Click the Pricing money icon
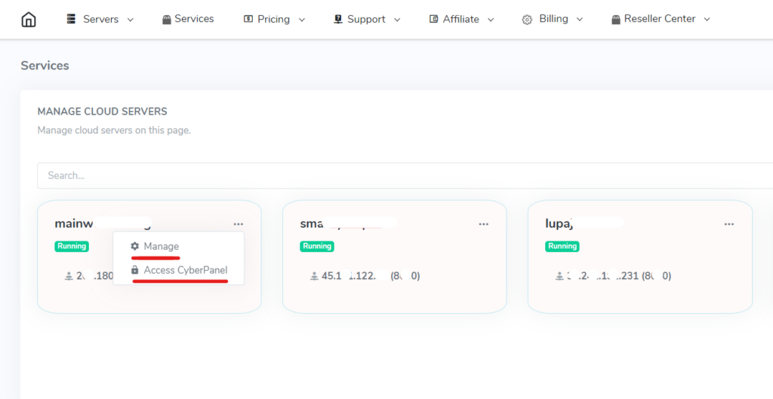The image size is (773, 399). point(248,19)
